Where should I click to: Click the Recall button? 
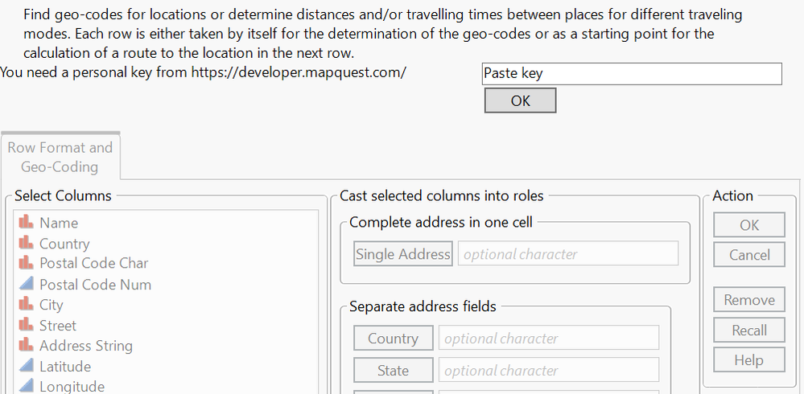pyautogui.click(x=748, y=330)
